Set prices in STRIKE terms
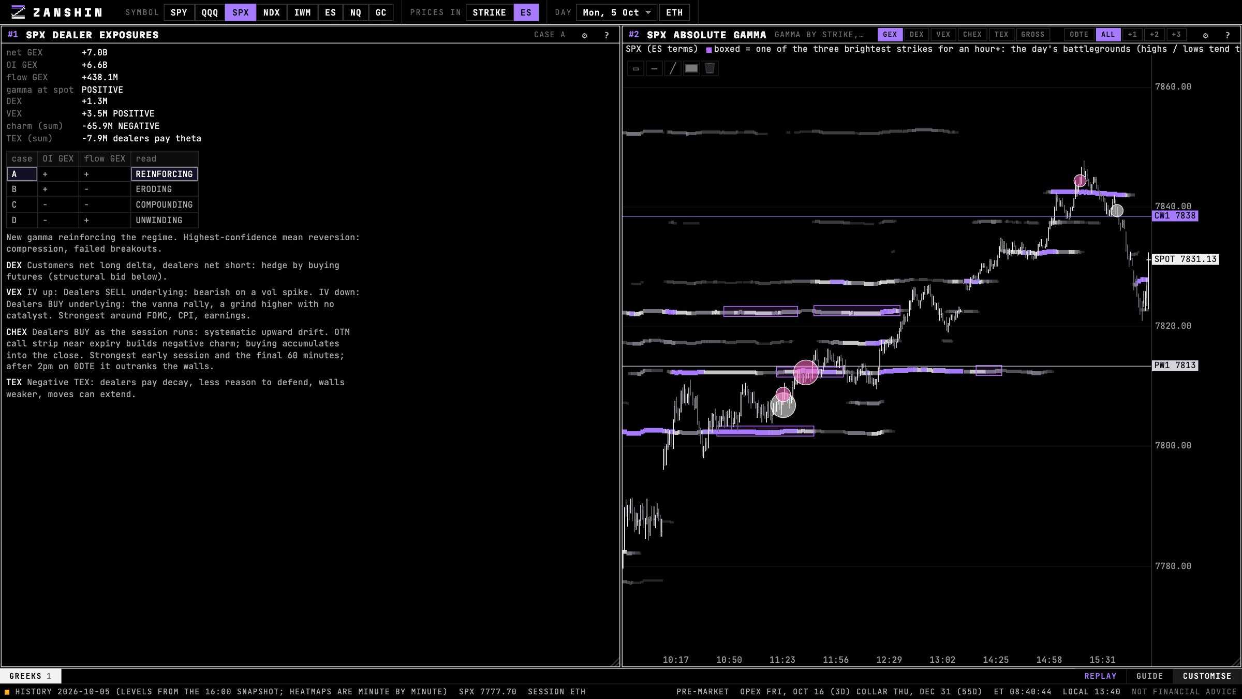The width and height of the screenshot is (1242, 699). pyautogui.click(x=490, y=12)
